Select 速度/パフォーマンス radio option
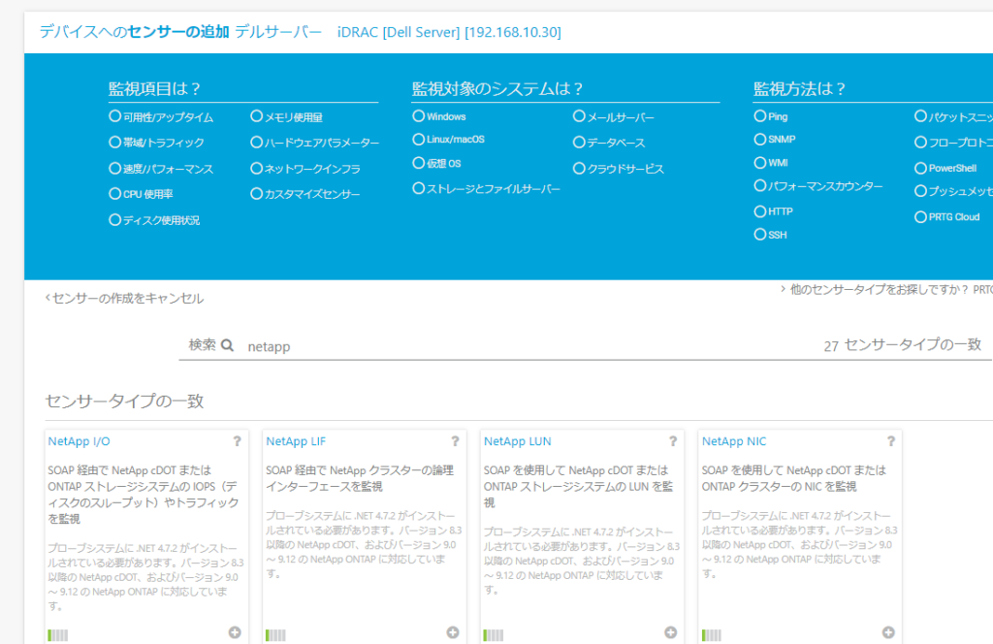Viewport: 993px width, 644px height. tap(114, 169)
